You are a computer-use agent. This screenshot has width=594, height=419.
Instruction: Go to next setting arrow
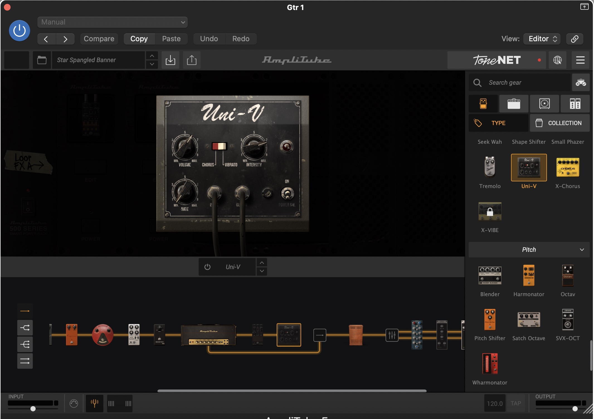(x=65, y=39)
